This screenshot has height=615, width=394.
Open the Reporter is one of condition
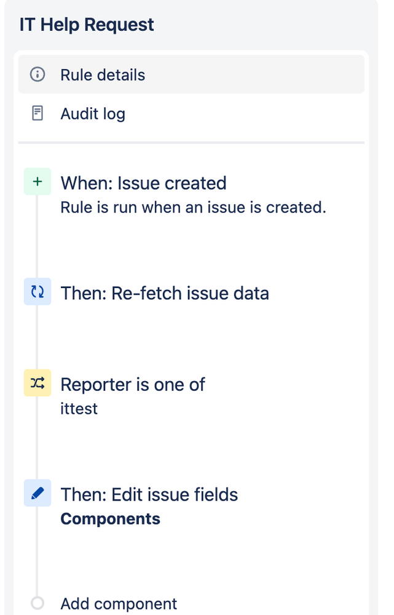point(132,384)
